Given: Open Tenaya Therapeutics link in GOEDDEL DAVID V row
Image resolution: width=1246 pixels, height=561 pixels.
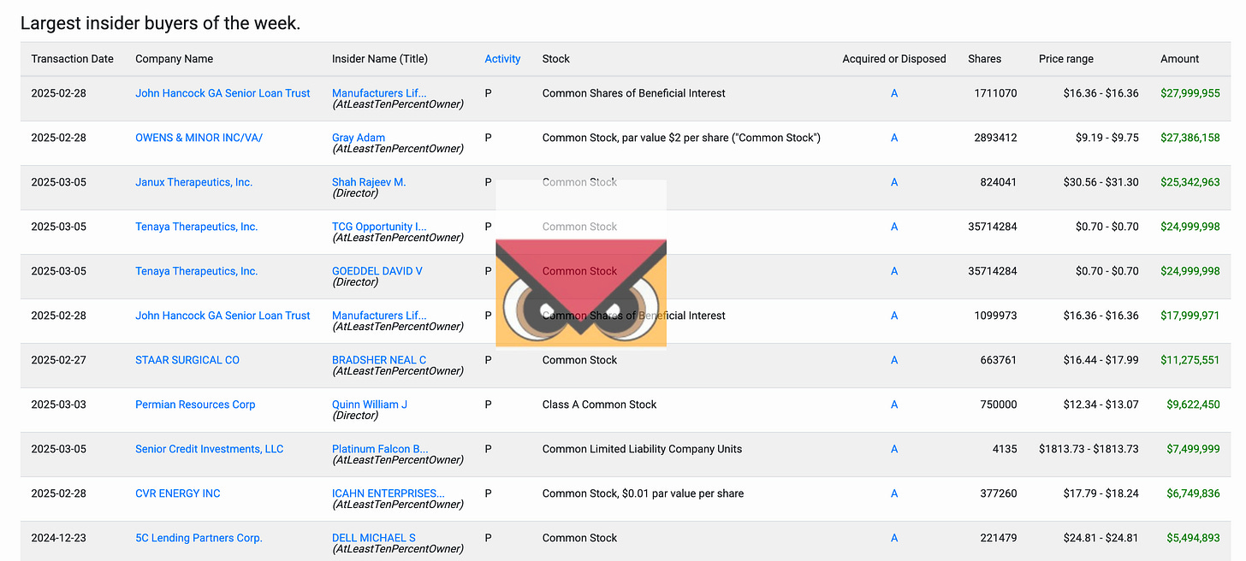Looking at the screenshot, I should [196, 271].
